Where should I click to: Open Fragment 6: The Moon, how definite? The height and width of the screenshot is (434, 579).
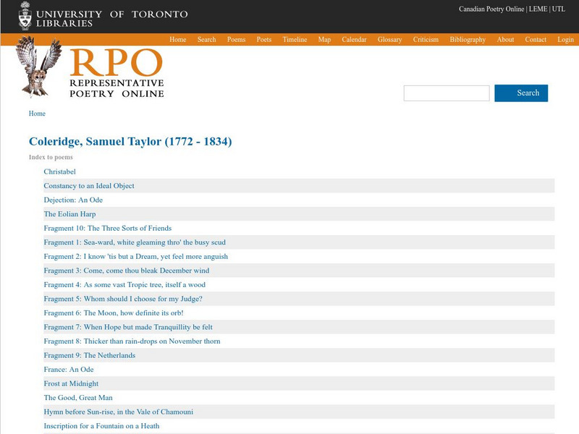[114, 313]
